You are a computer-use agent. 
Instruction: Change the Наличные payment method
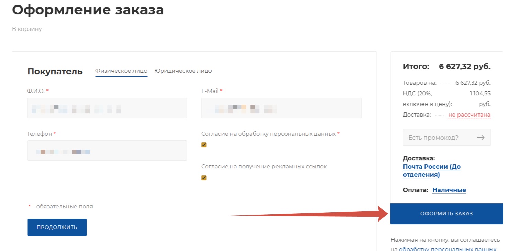[x=449, y=190]
